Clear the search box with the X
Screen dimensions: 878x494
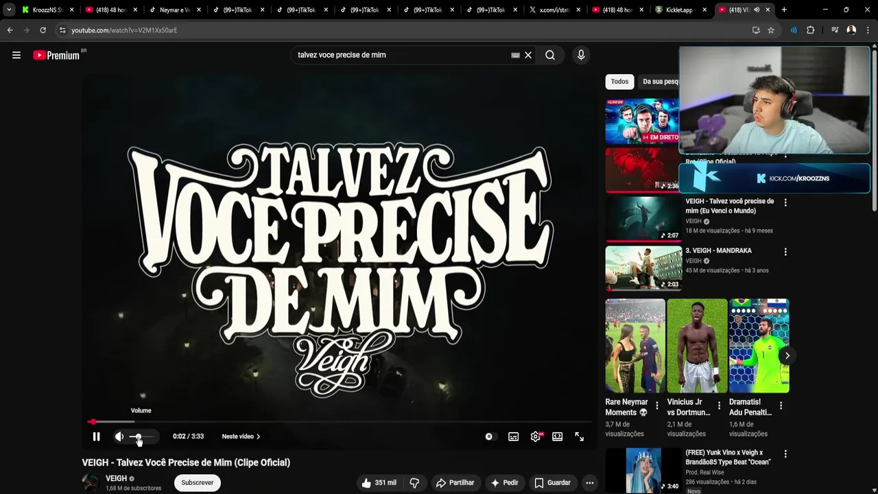[528, 55]
